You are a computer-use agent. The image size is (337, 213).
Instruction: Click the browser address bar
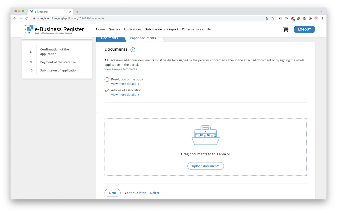click(147, 18)
